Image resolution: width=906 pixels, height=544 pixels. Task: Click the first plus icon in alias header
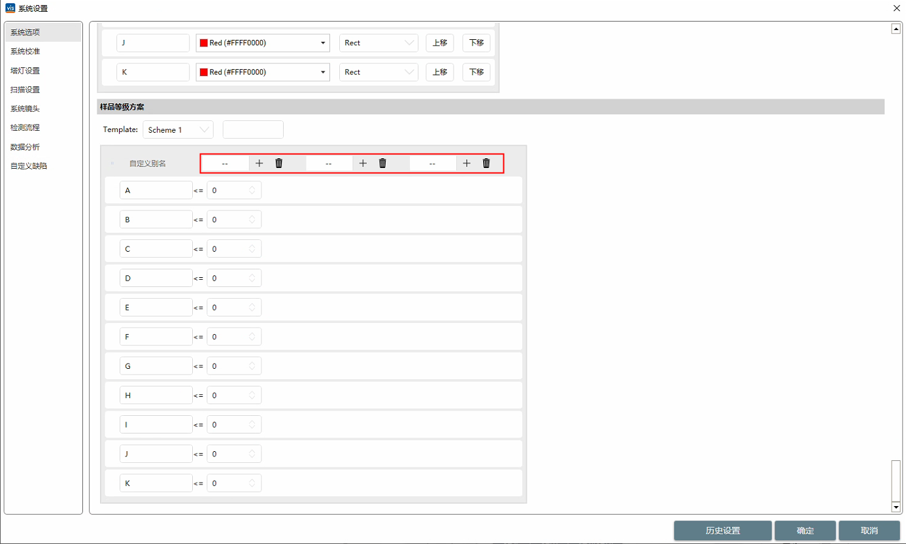click(260, 163)
